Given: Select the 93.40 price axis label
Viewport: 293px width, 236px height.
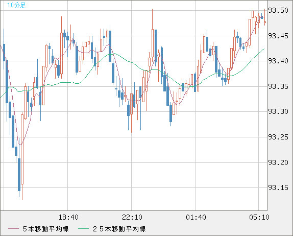Looking at the screenshot, I should coord(278,61).
